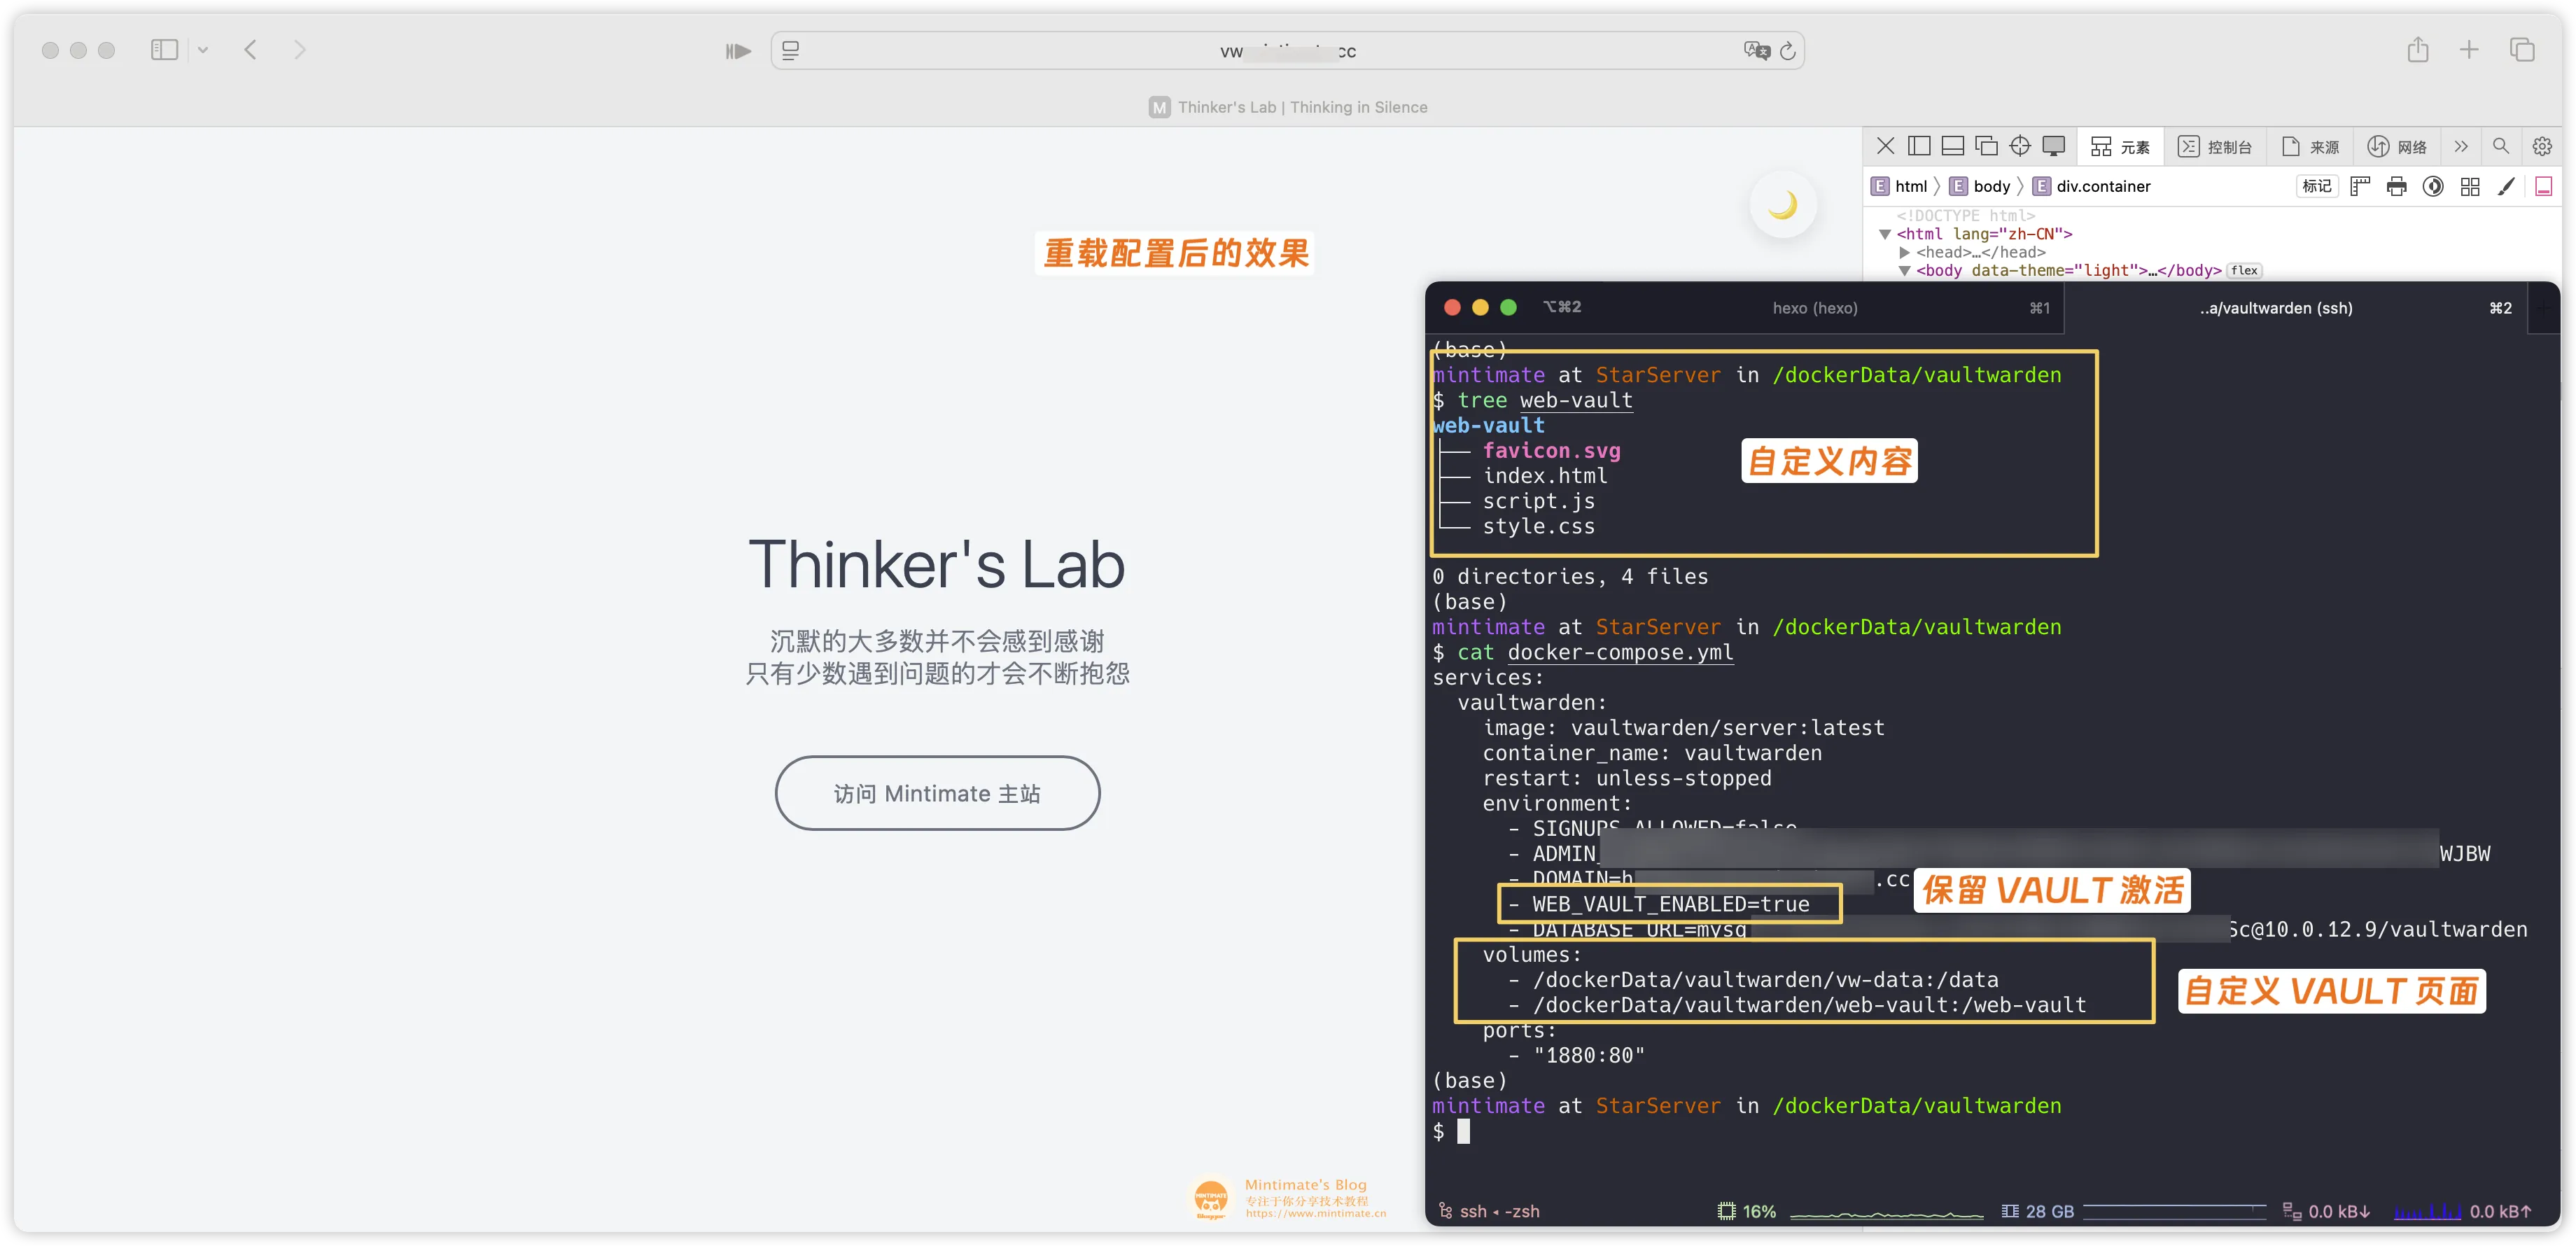2576x1246 pixels.
Task: Start element selection with crosshair icon
Action: point(2020,147)
